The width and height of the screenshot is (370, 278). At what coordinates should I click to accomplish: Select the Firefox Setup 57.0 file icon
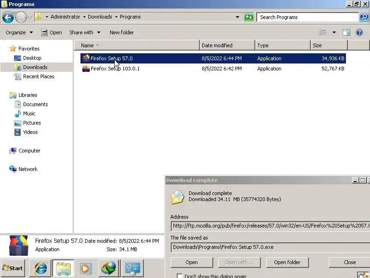[x=86, y=58]
